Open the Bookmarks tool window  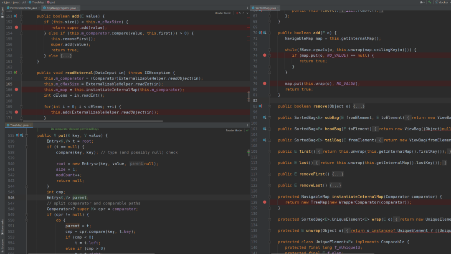pyautogui.click(x=2, y=227)
